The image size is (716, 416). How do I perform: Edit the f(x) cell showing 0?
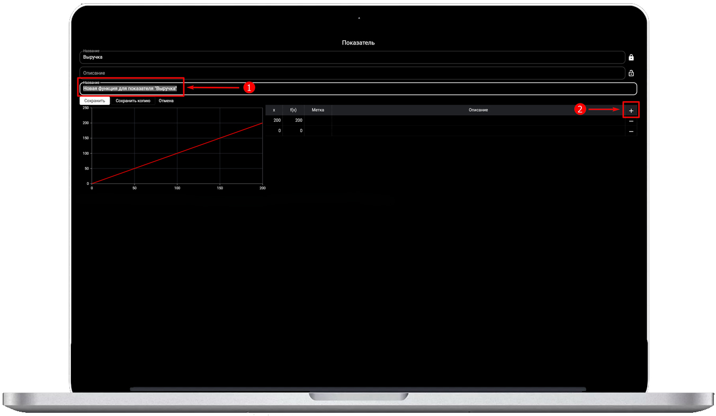point(294,130)
